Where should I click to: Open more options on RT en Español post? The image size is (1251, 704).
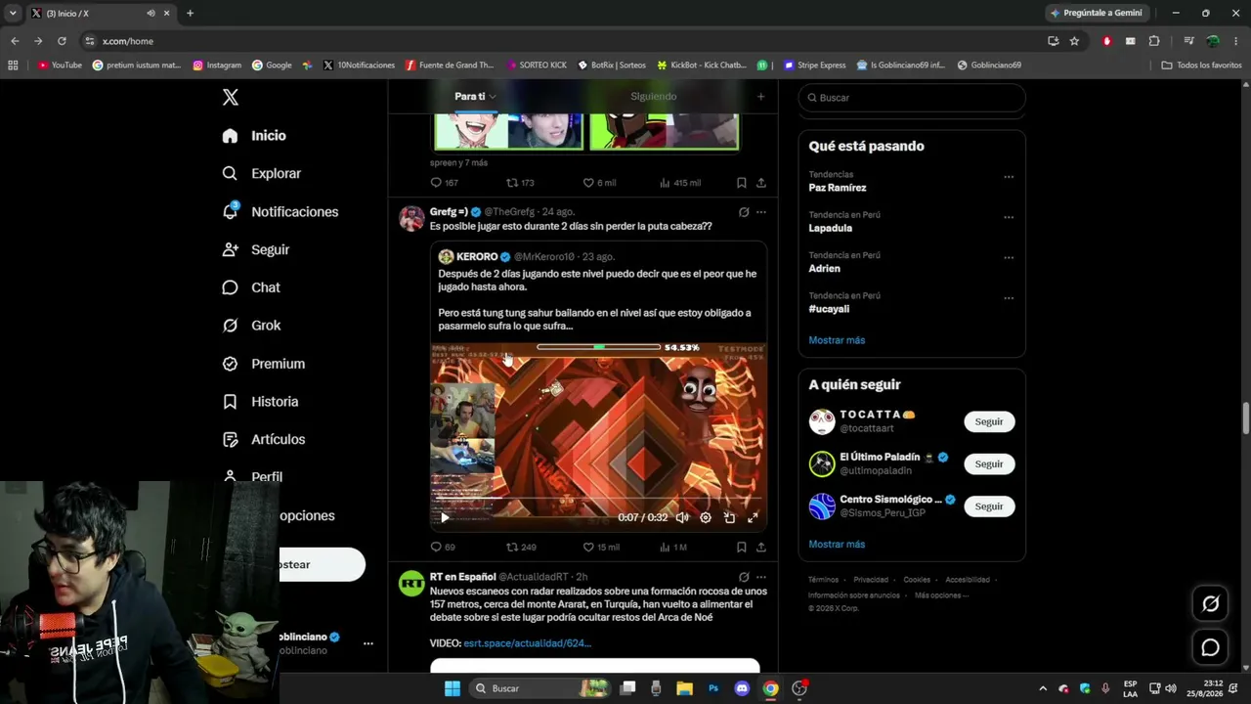pos(761,577)
